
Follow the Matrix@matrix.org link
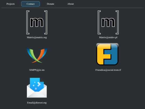(x=37, y=37)
